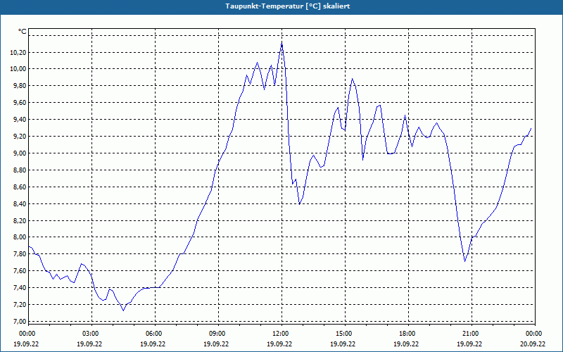563x352 pixels.
Task: Click the title 'Taupunkt-Temperatur [°C] skaliert'
Action: click(288, 6)
